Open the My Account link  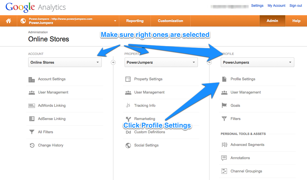tap(277, 6)
